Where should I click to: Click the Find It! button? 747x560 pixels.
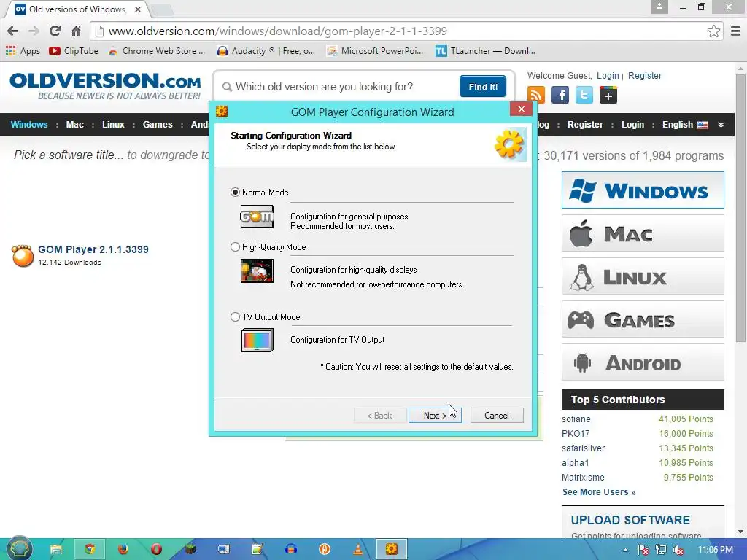click(483, 86)
